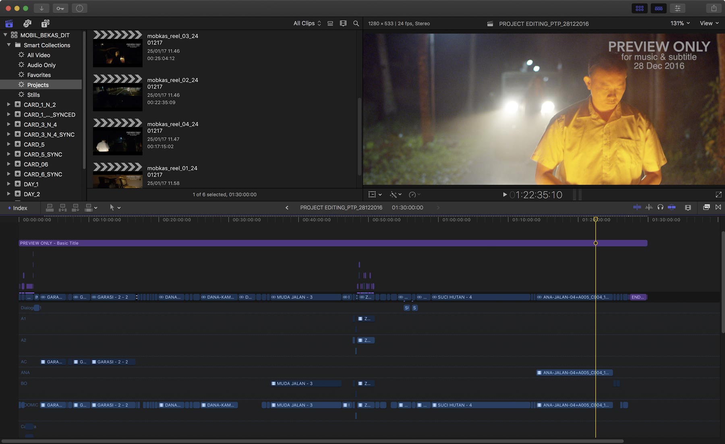The width and height of the screenshot is (725, 444).
Task: Select All Video smart collection
Action: click(38, 55)
